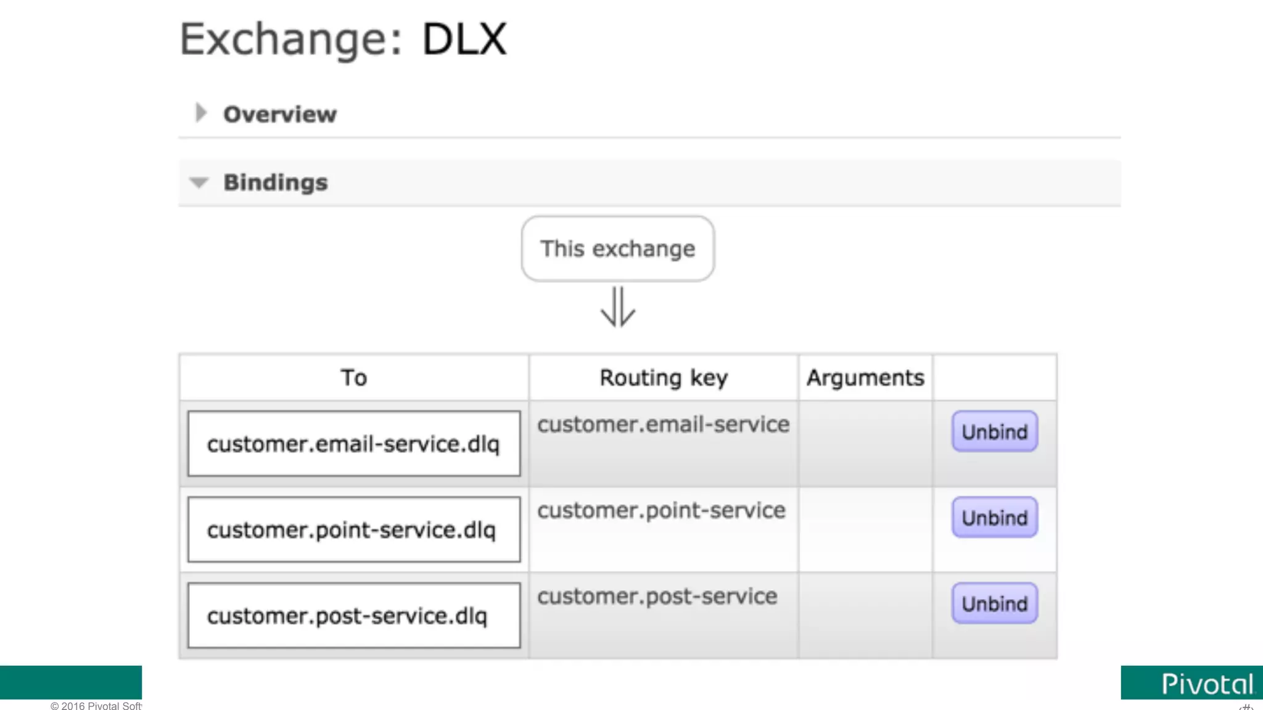Click the Pivotal logo
The height and width of the screenshot is (710, 1263).
1206,684
